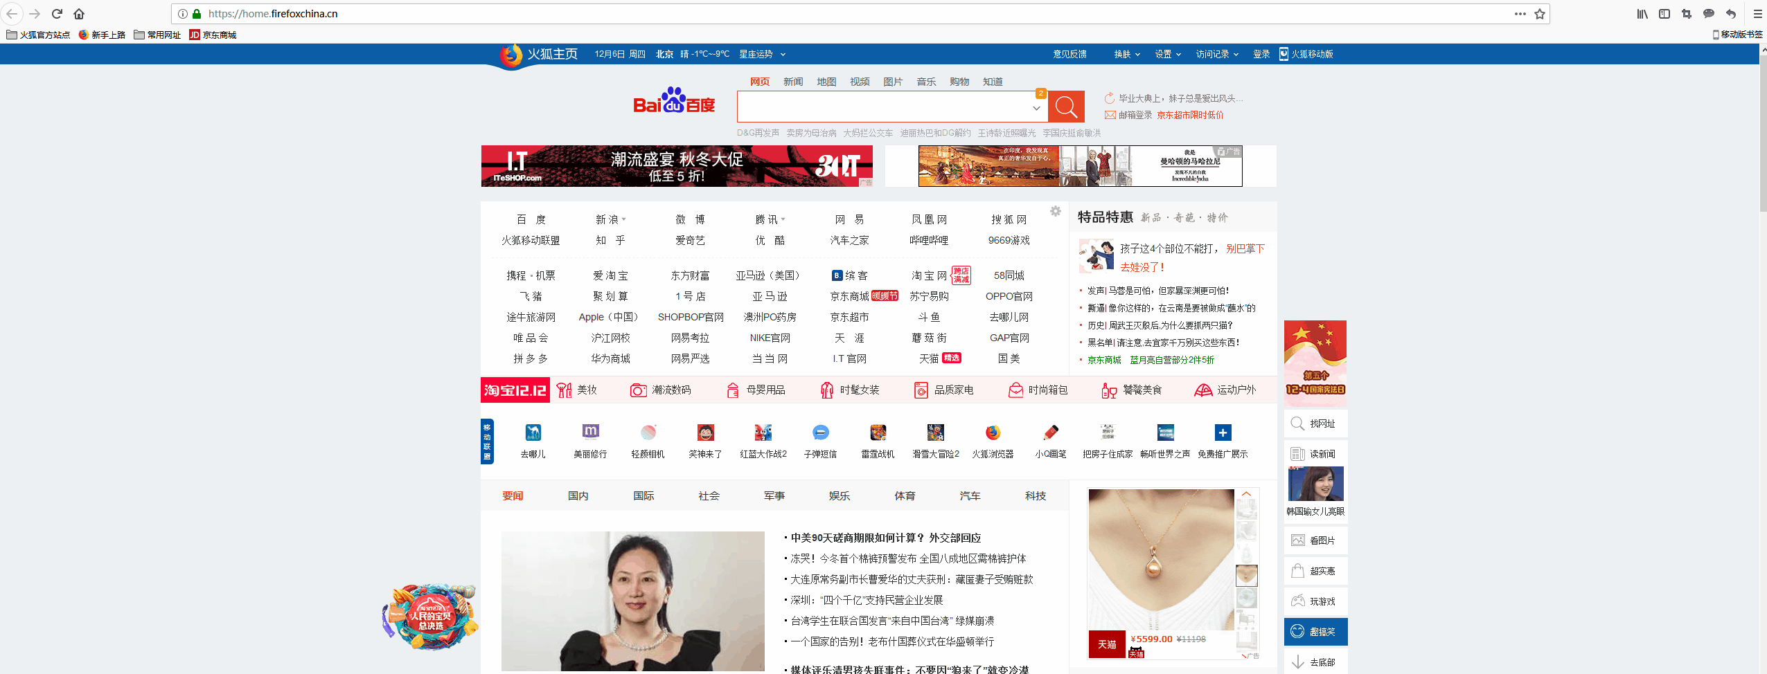1767x674 pixels.
Task: Open 美妆 shopping category
Action: [577, 390]
